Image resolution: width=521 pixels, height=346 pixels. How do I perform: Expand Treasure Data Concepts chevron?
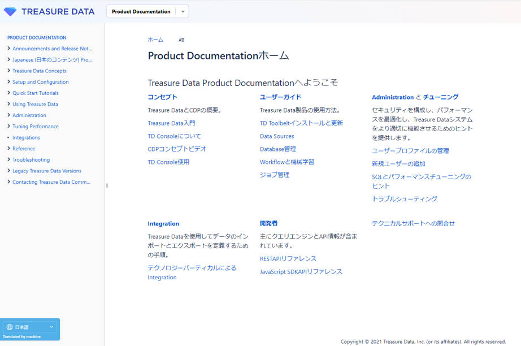coord(8,71)
